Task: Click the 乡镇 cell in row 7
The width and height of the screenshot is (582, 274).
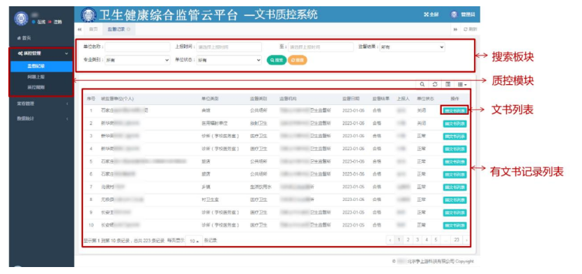Action: (x=206, y=187)
